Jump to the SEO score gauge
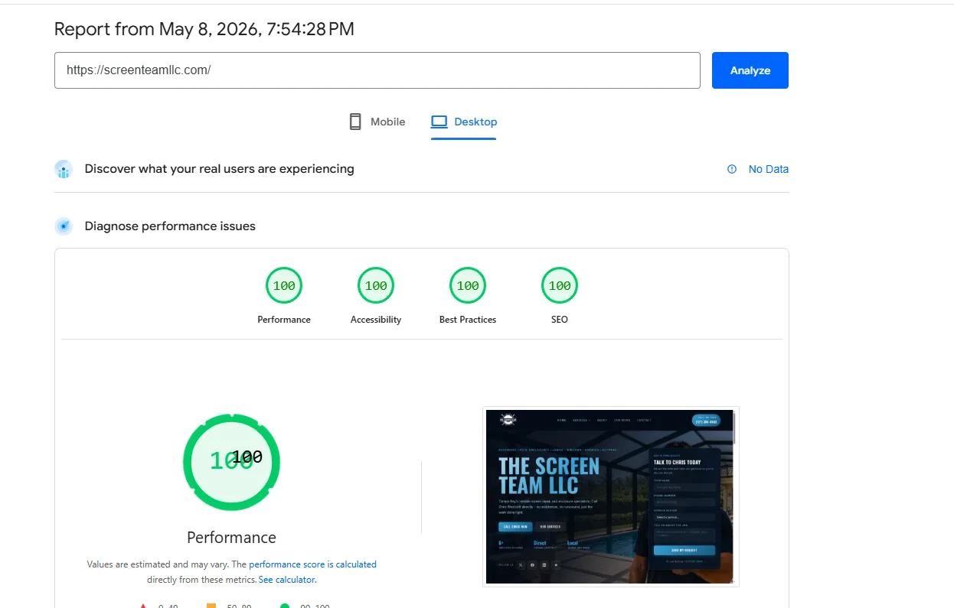The width and height of the screenshot is (954, 608). [560, 286]
